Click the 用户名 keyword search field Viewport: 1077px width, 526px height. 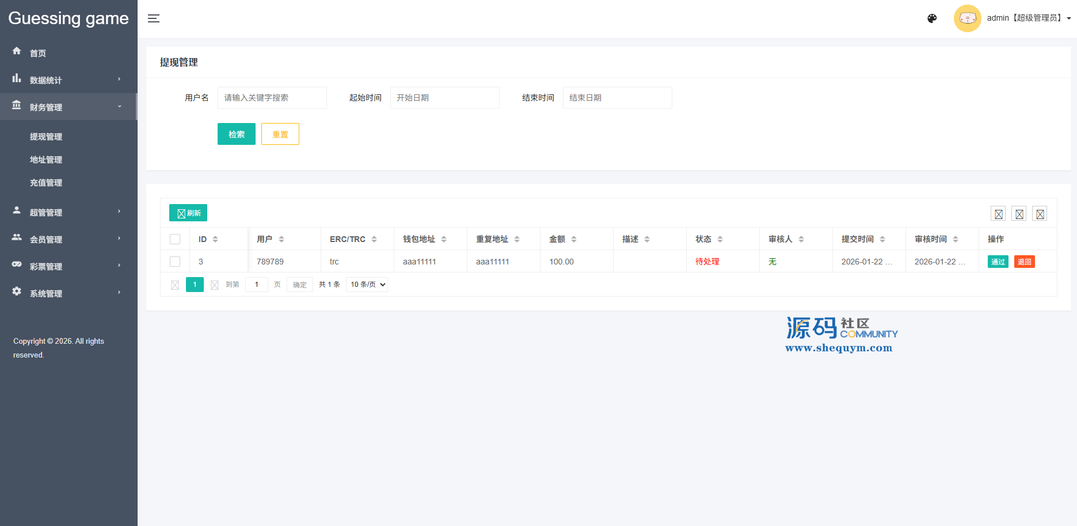point(272,98)
